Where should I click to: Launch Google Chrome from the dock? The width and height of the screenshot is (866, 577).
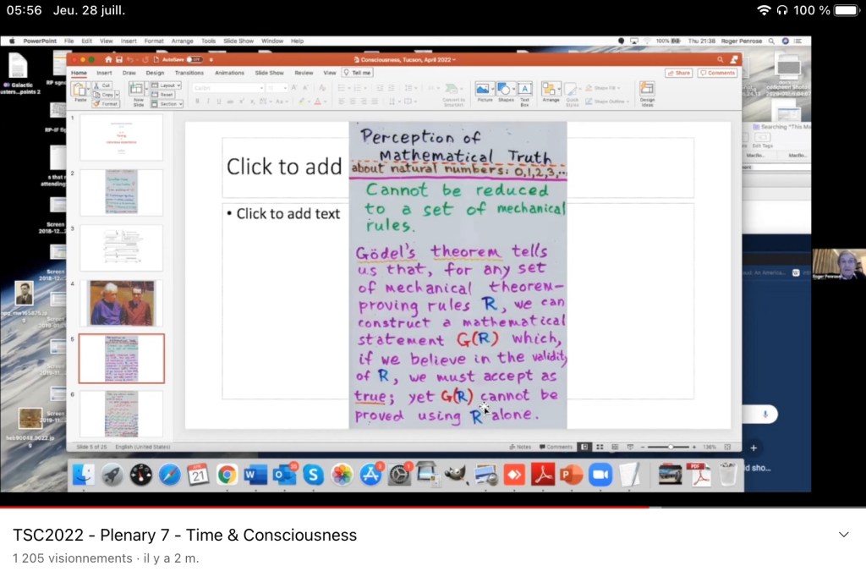click(x=226, y=475)
